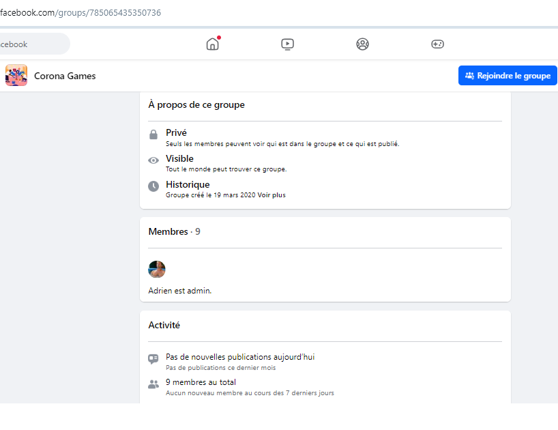Click the speech bubble icon under Activité

tap(153, 359)
